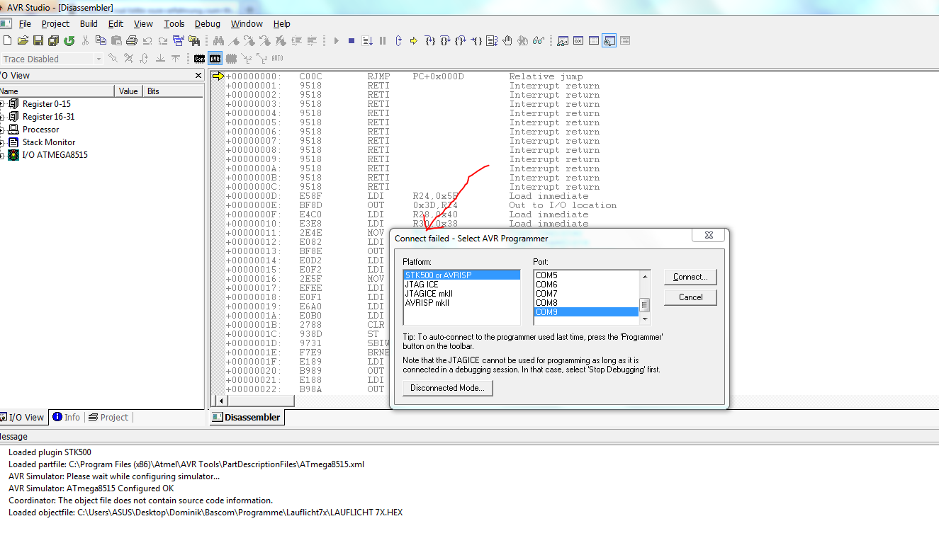Open the File menu
Image resolution: width=939 pixels, height=538 pixels.
coord(25,23)
